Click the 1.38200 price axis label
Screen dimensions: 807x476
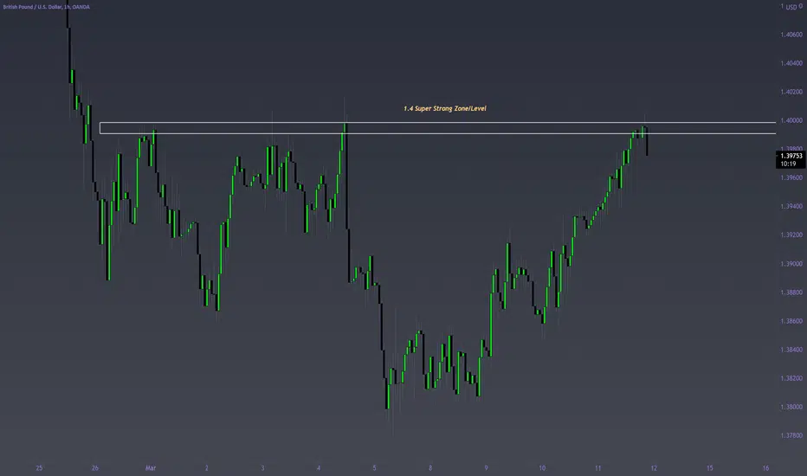(x=791, y=378)
